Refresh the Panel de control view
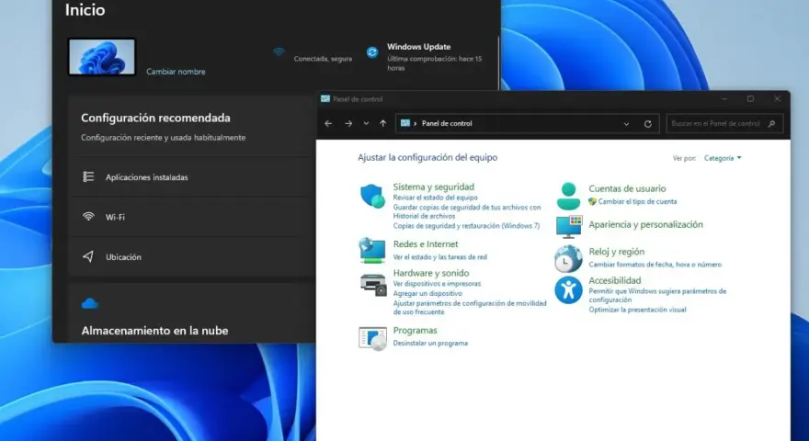809x441 pixels. coord(647,124)
